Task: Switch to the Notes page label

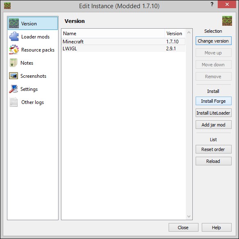Action: click(27, 63)
